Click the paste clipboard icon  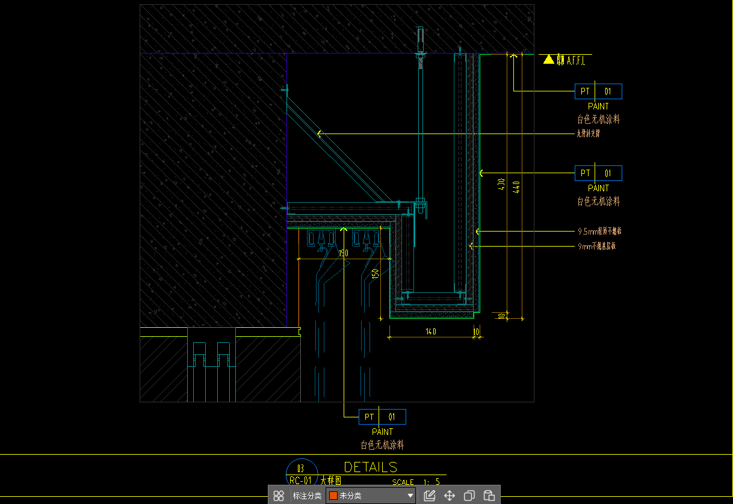point(489,496)
